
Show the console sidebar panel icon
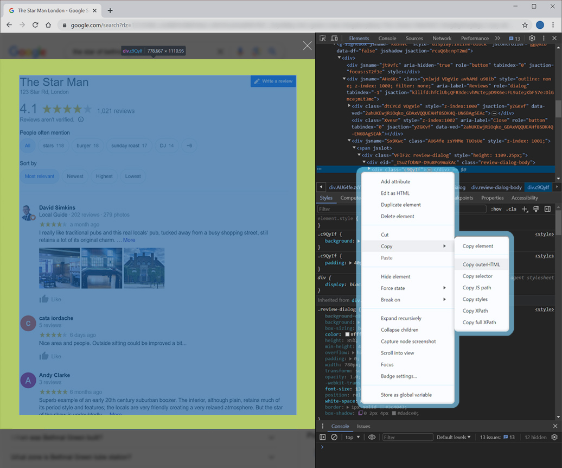tap(323, 437)
